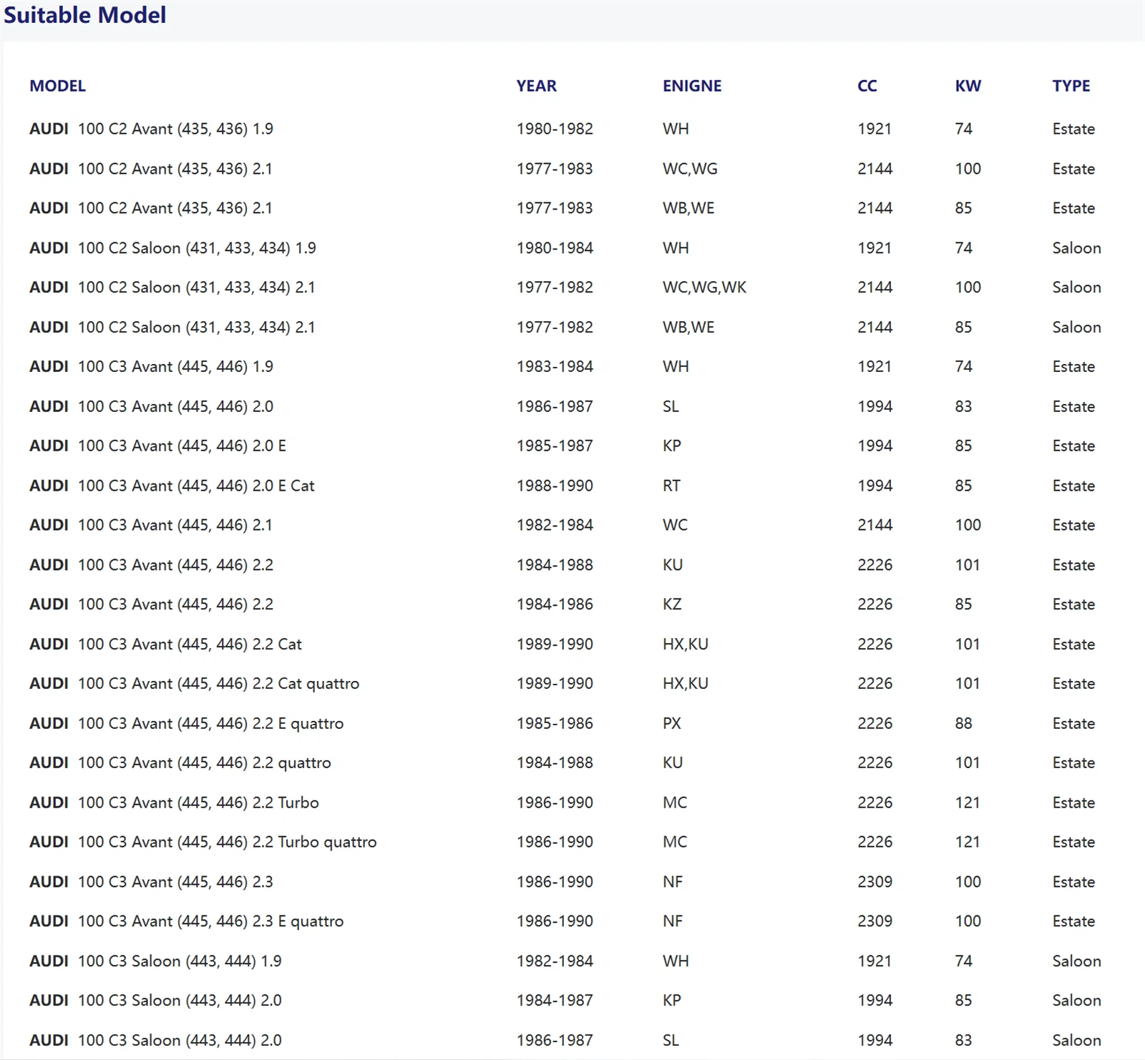1145x1060 pixels.
Task: Click engine WB,WE in C2 Avant row
Action: click(688, 208)
